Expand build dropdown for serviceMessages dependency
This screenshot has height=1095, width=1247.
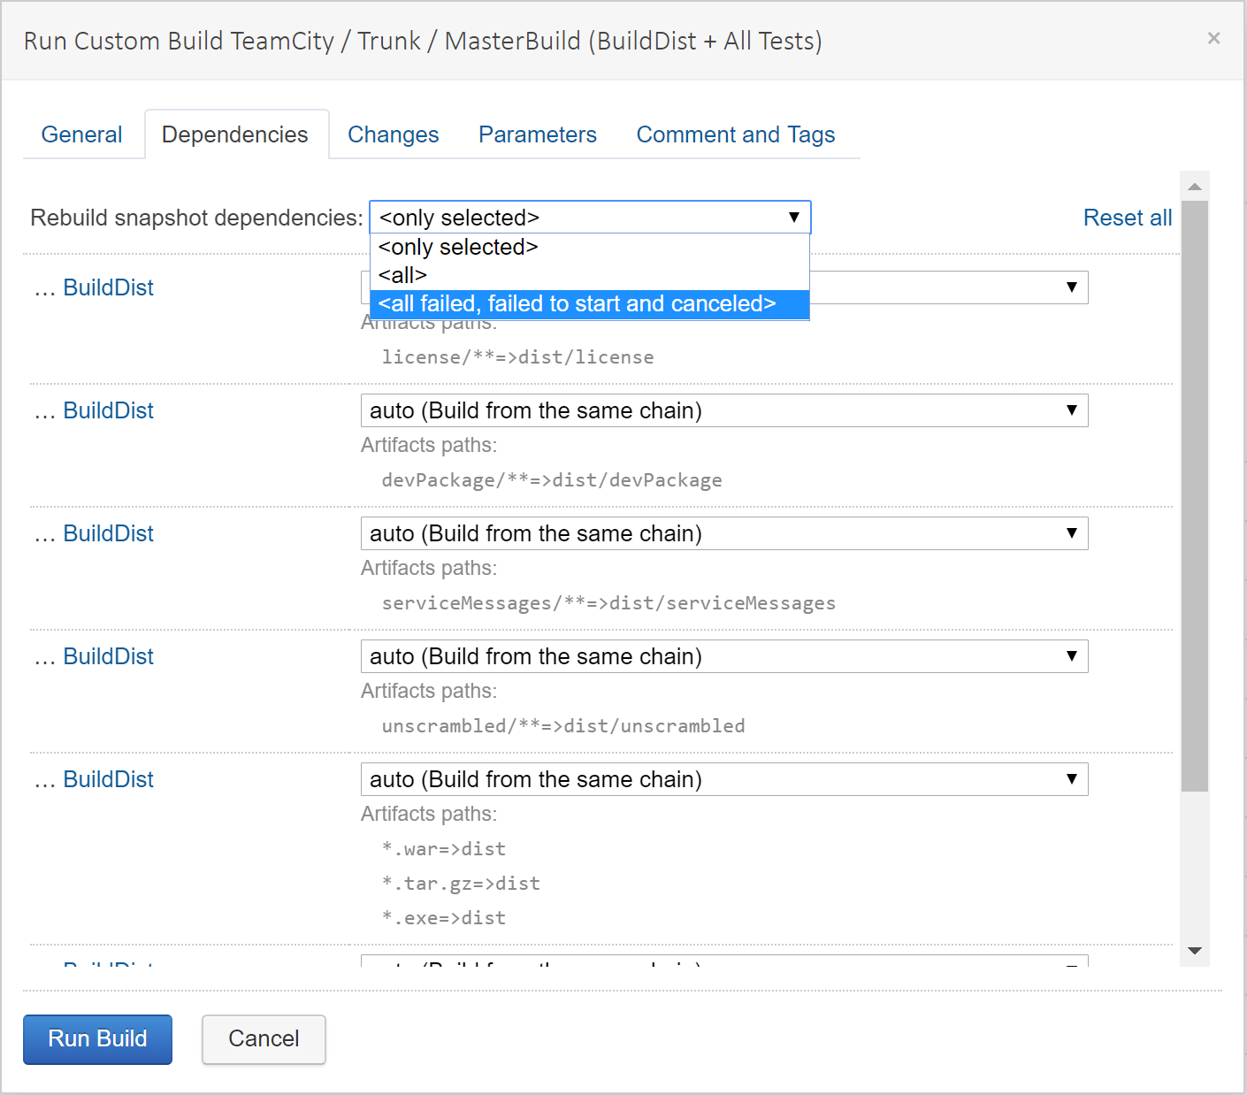pyautogui.click(x=724, y=533)
